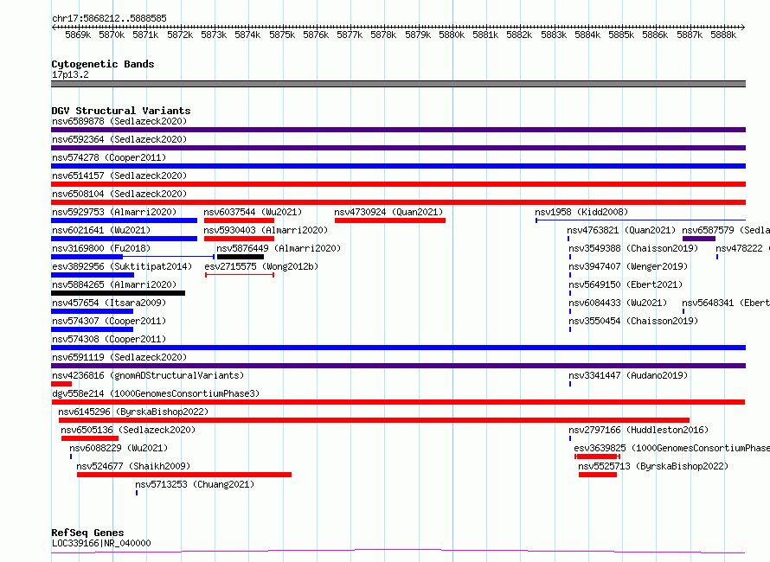This screenshot has height=562, width=770.
Task: Click the 5869k ruler position
Action: point(78,35)
